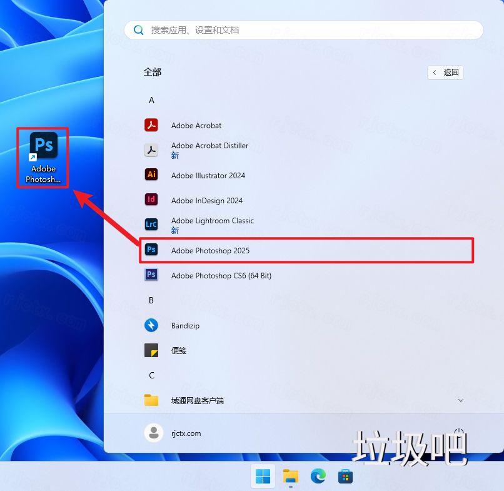
Task: Open Adobe Illustrator 2024
Action: point(208,175)
